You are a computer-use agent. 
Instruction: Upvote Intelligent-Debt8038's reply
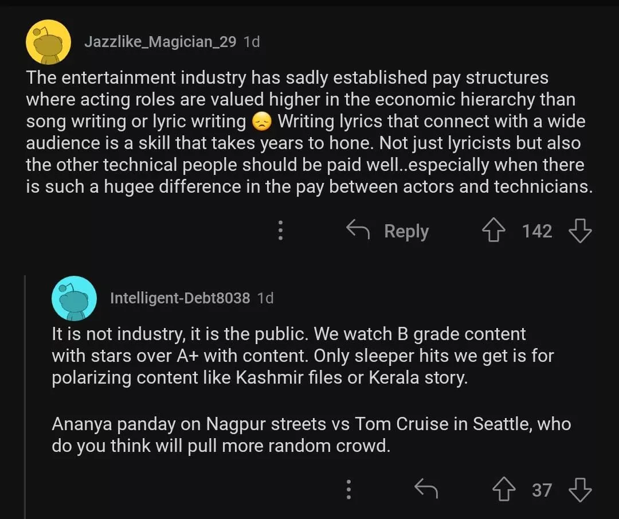coord(504,490)
